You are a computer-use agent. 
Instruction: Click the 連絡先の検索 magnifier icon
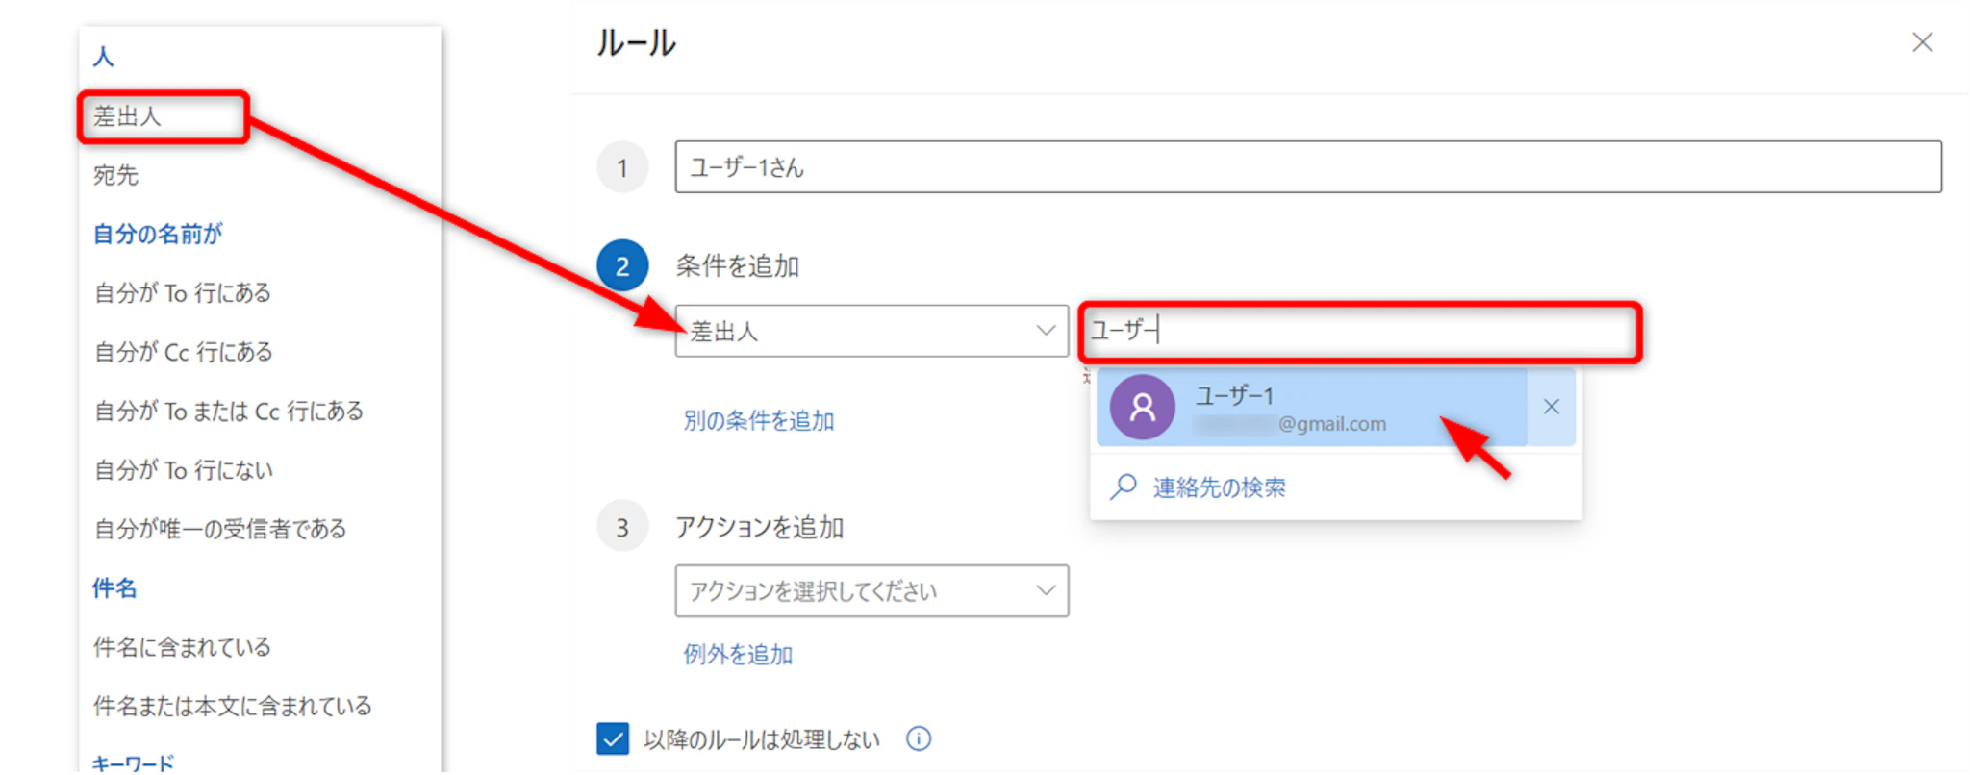[x=1123, y=487]
